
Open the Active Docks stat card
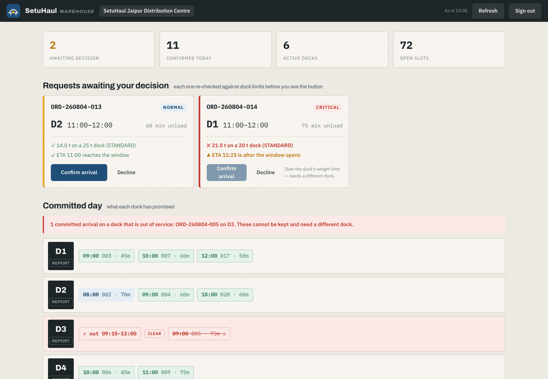pos(332,50)
